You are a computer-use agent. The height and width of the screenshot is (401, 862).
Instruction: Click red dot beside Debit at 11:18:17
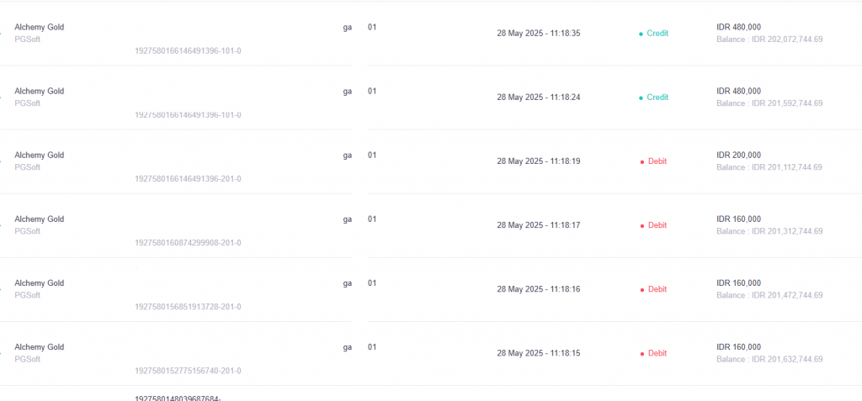(642, 226)
